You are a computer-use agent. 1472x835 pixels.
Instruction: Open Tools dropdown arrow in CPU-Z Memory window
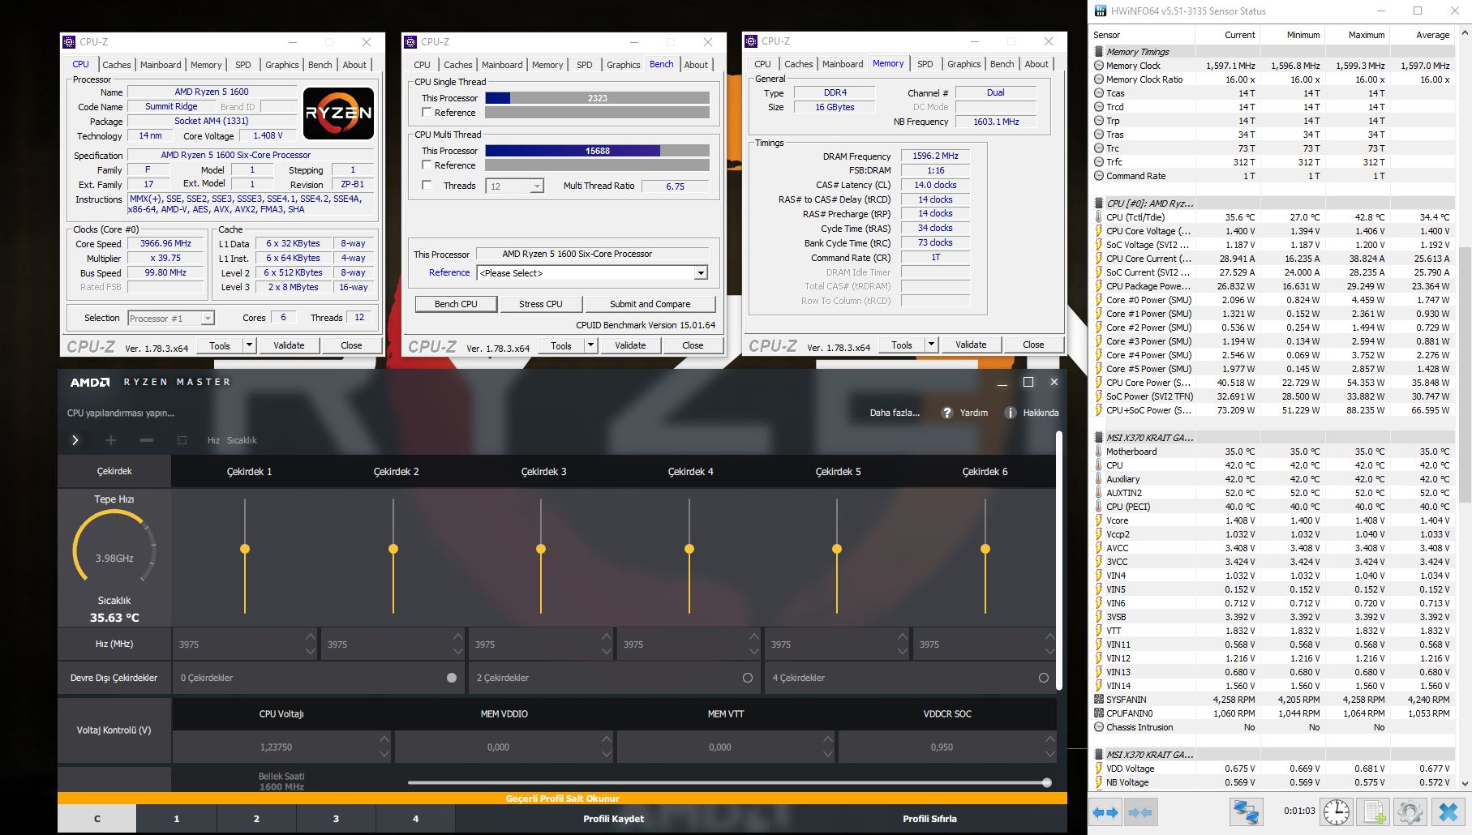tap(931, 345)
